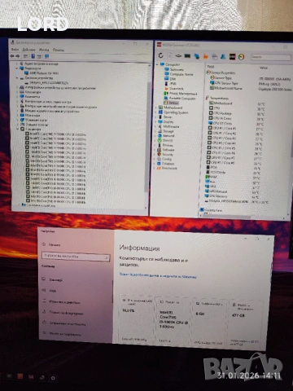Click the Display icon in Settings sidebar
This screenshot has width=293, height=391.
(x=44, y=279)
